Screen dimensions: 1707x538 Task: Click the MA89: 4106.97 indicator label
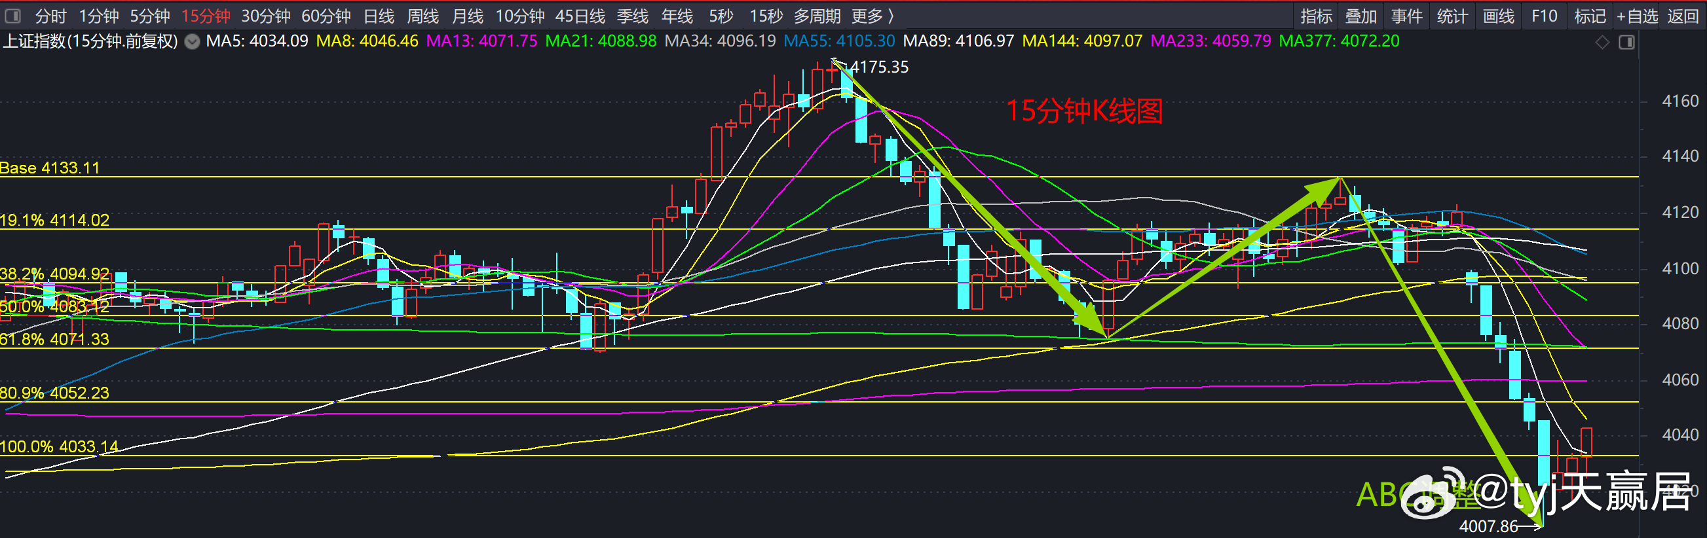[959, 41]
